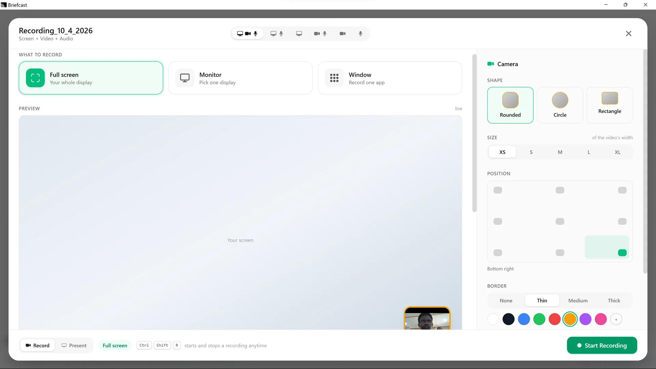
Task: Click the main panel scrollbar
Action: click(x=474, y=133)
